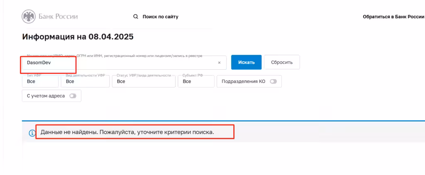Click the magnifier search icon

(136, 17)
